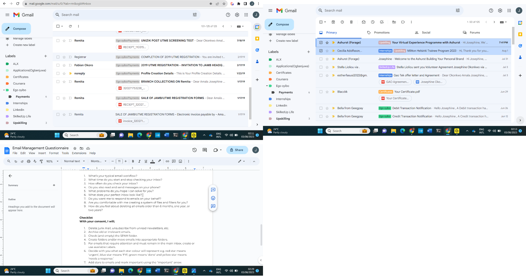Open comments icon in Google Docs header
Image resolution: width=526 pixels, height=280 pixels.
[x=205, y=150]
